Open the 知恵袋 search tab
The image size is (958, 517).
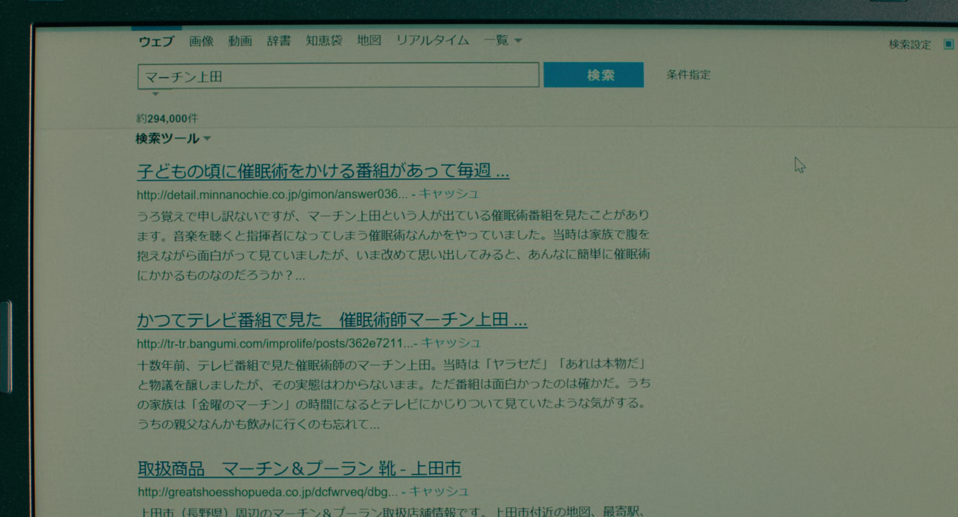pos(324,40)
